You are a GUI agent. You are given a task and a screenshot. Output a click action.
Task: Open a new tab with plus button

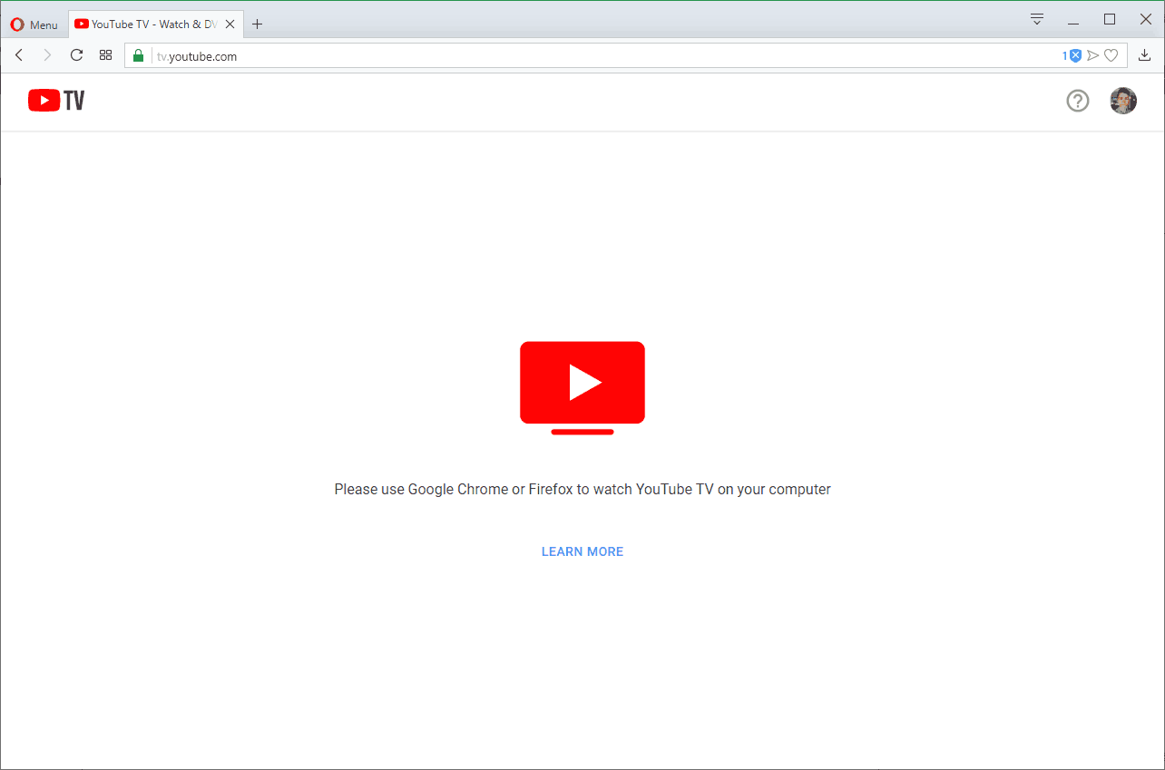258,24
